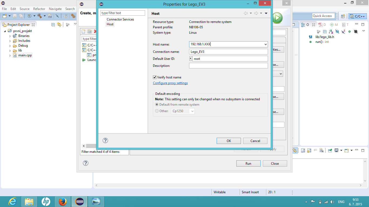Viewport: 369px width, 207px height.
Task: Click Collapse All icon in Project Explorer
Action: tap(53, 25)
